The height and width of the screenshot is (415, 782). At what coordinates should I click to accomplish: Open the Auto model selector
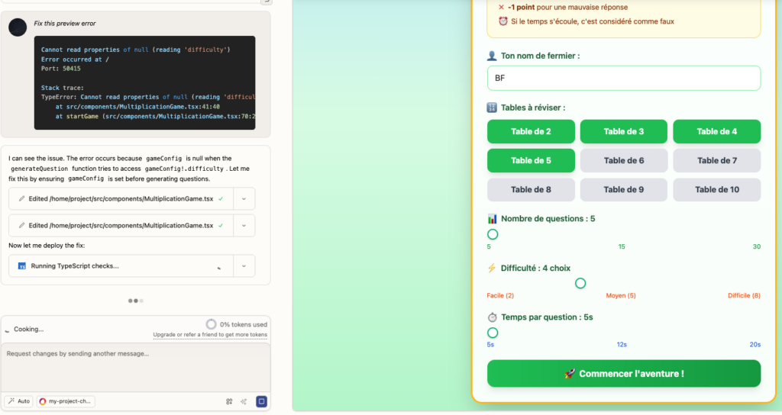point(19,401)
